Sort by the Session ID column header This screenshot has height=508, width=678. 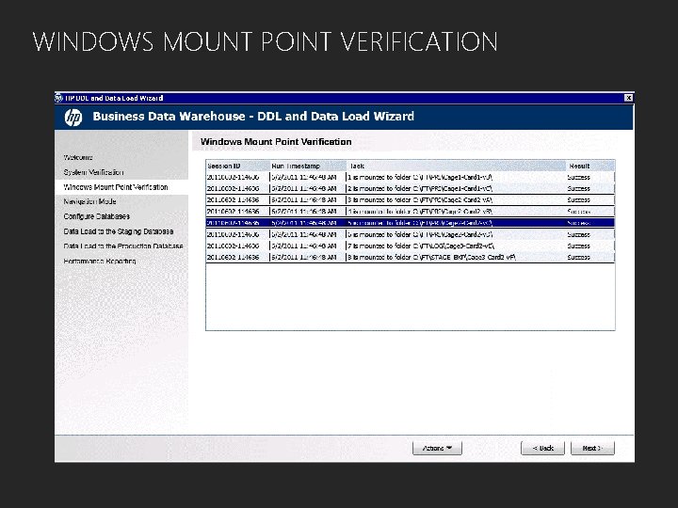(237, 166)
